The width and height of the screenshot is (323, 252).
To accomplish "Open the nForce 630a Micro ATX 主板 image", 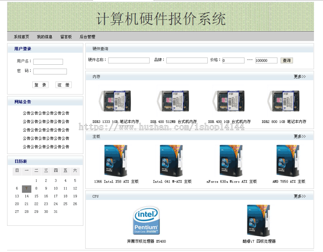I will [231, 161].
